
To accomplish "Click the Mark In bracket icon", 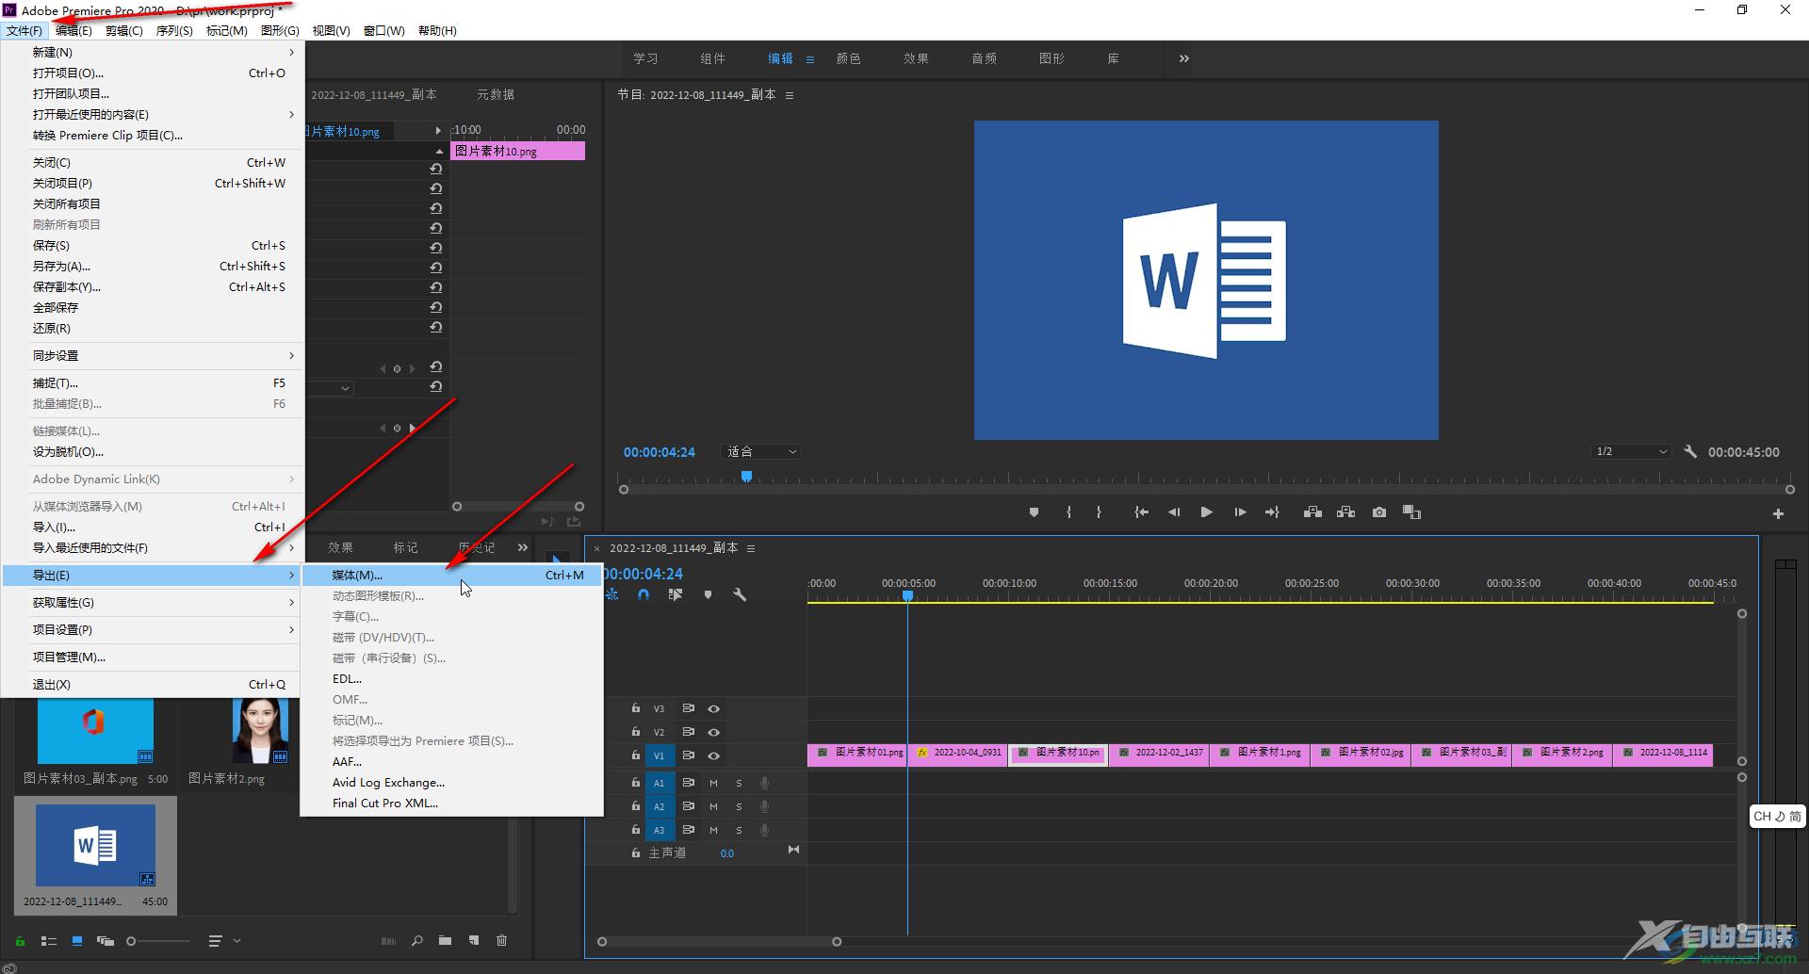I will 1068,512.
